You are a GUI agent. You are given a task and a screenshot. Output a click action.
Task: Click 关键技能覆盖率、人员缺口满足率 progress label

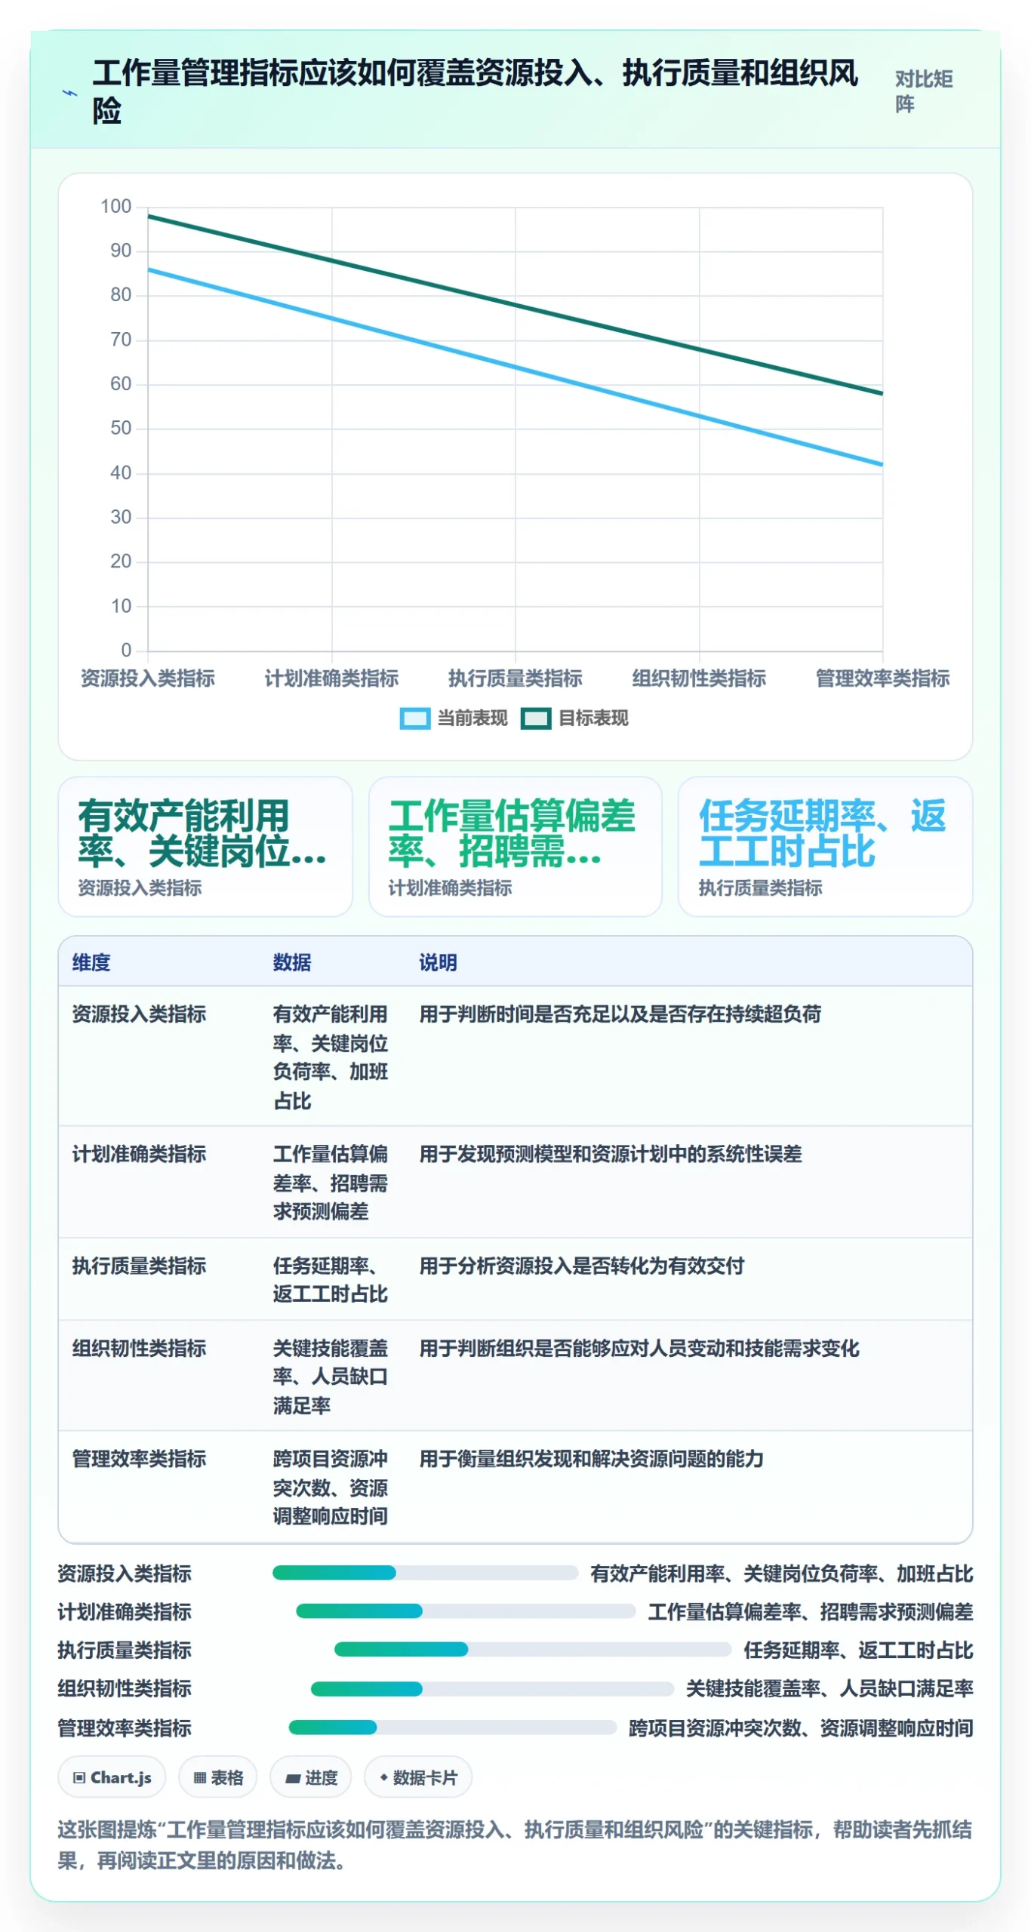[x=829, y=1688]
